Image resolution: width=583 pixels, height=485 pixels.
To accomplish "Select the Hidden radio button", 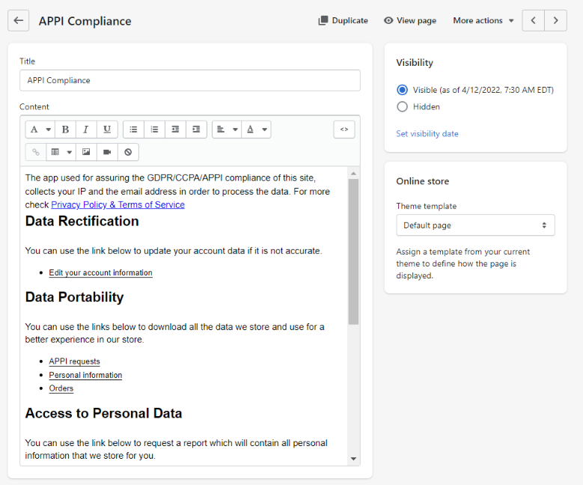I will click(x=403, y=107).
